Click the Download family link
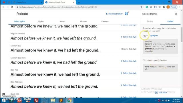 tap(114, 14)
